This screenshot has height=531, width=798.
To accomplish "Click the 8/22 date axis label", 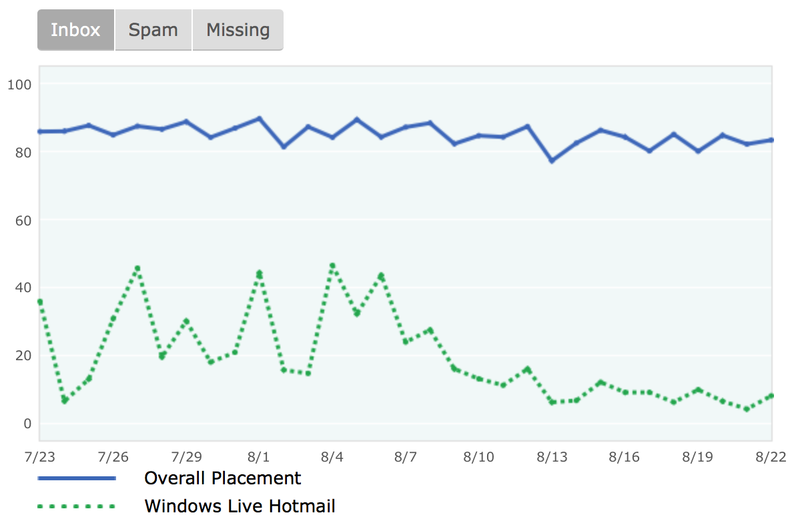I will [x=771, y=457].
